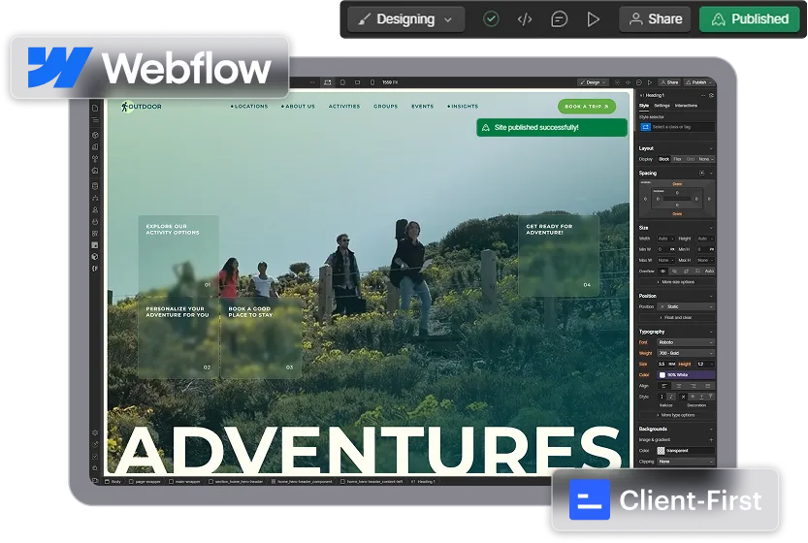
Task: Add an image & gradient background layer
Action: tap(711, 440)
